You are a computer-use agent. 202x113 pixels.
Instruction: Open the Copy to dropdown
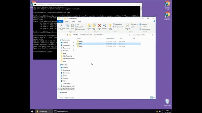(94, 27)
